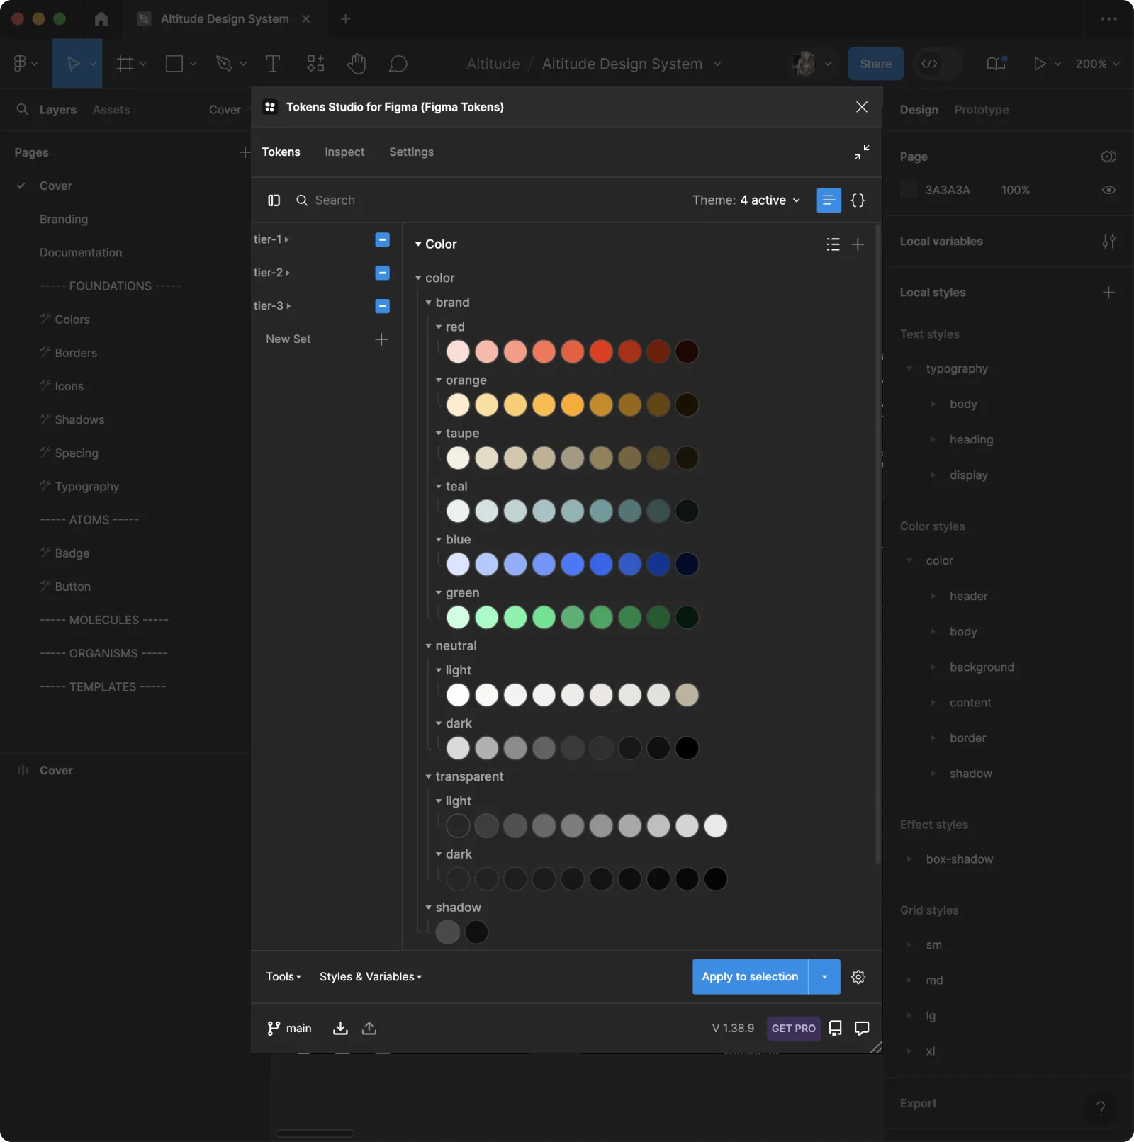
Task: Click the pull from remote download icon
Action: [340, 1028]
